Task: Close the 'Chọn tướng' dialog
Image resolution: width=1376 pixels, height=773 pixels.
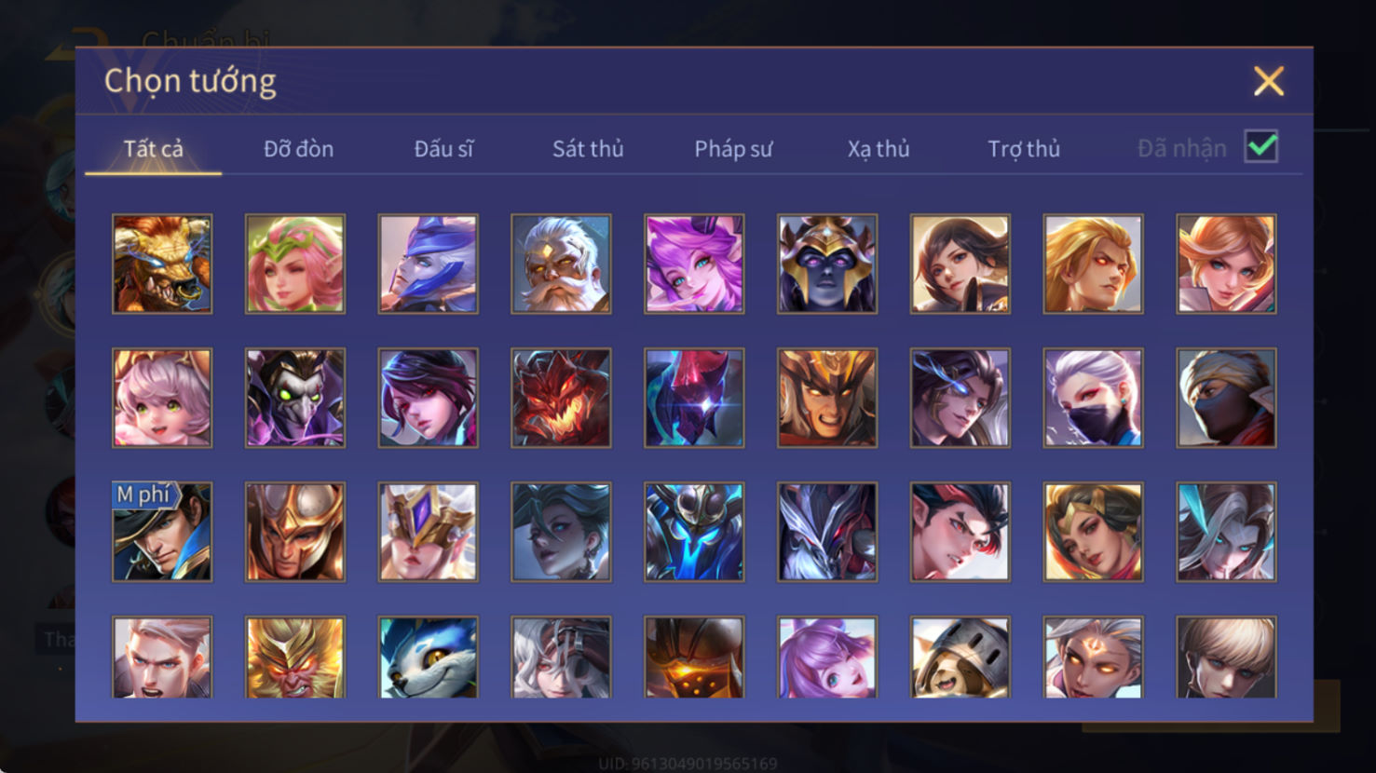Action: point(1268,81)
